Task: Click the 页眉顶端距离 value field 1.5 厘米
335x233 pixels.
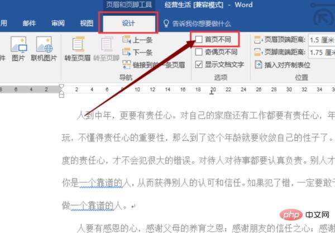Action: click(x=322, y=40)
